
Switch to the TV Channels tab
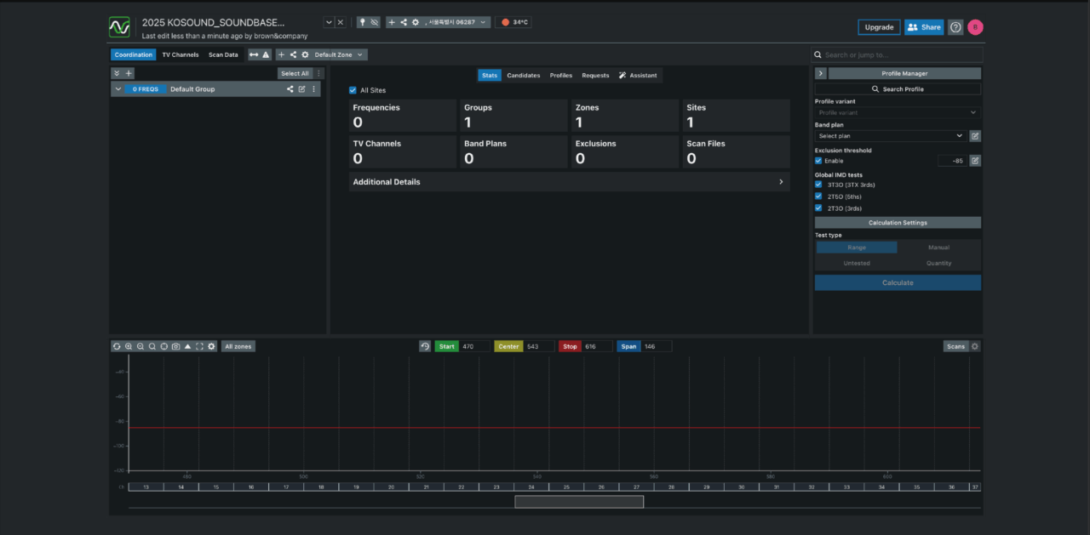[181, 54]
